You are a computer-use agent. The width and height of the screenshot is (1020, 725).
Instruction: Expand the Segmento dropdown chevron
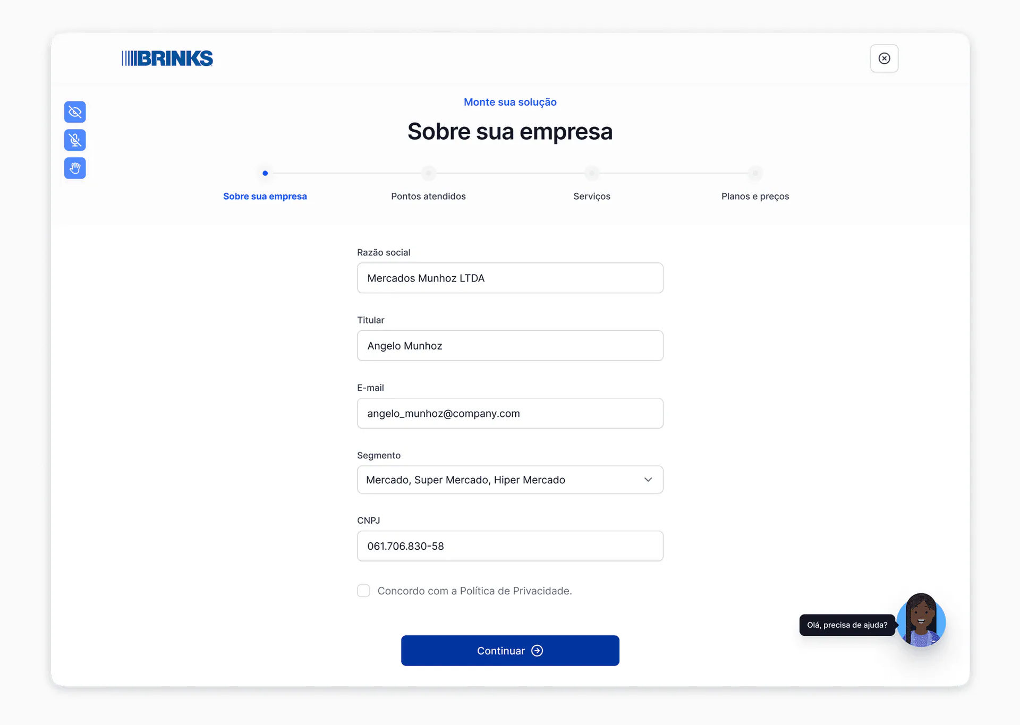point(648,480)
